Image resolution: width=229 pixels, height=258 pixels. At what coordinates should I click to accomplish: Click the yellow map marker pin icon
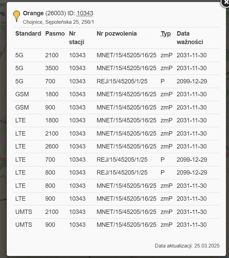pos(16,16)
